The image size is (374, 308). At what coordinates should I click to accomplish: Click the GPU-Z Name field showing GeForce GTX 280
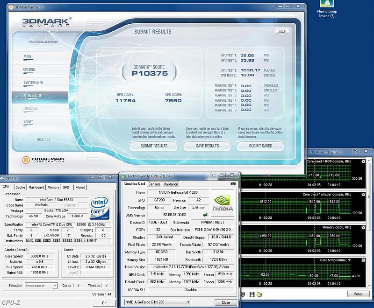pos(178,192)
